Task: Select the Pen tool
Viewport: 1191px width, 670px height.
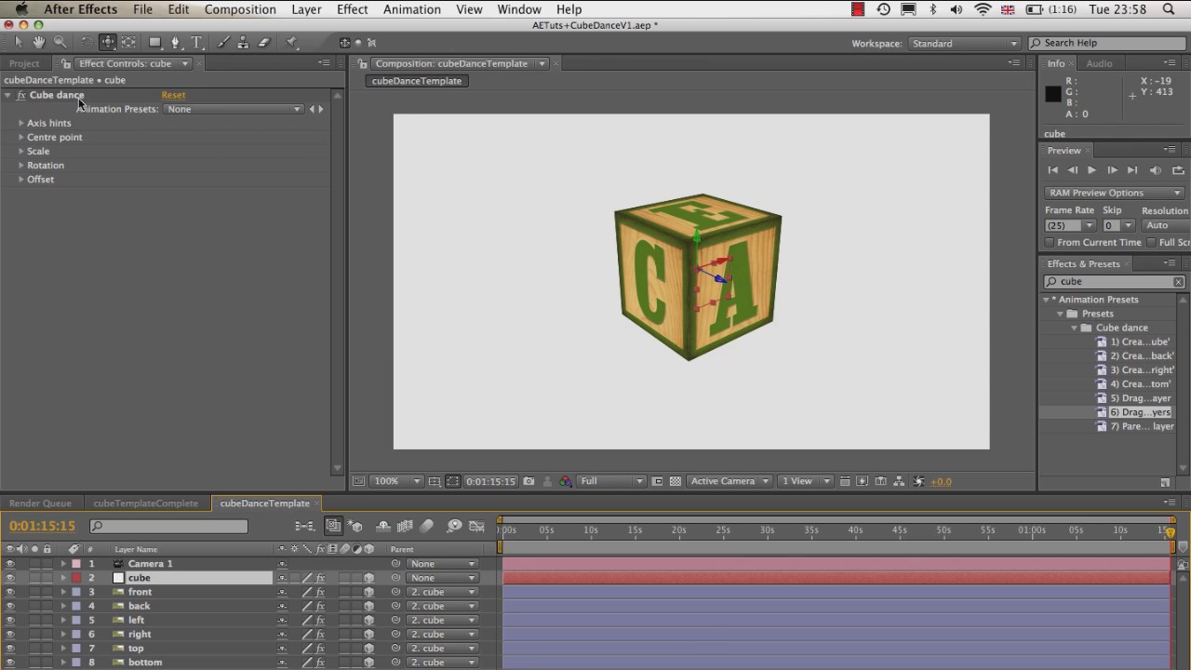Action: [x=175, y=43]
